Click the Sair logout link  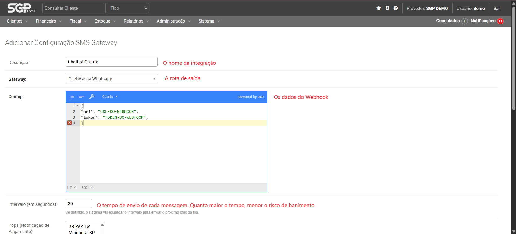(x=497, y=8)
